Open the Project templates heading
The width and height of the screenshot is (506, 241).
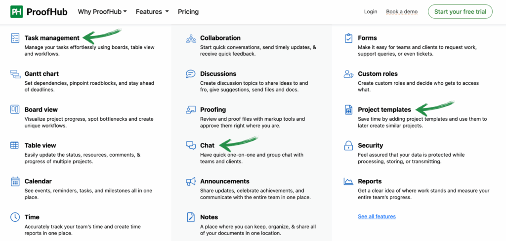pyautogui.click(x=384, y=109)
